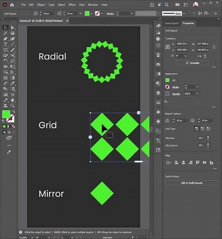Open the Search magnifier in header
This screenshot has height=239, width=222.
click(x=166, y=5)
